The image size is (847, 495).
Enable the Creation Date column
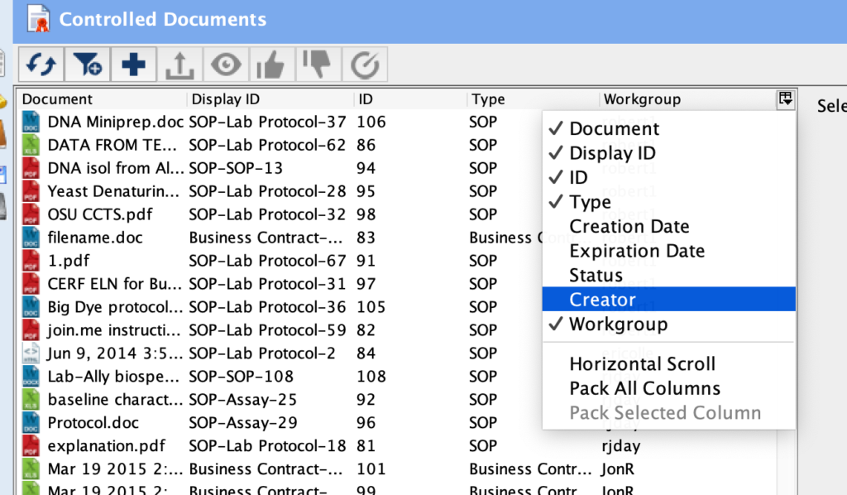coord(629,226)
